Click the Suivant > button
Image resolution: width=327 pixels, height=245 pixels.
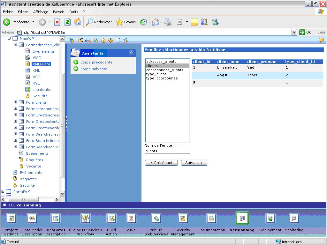(x=194, y=163)
